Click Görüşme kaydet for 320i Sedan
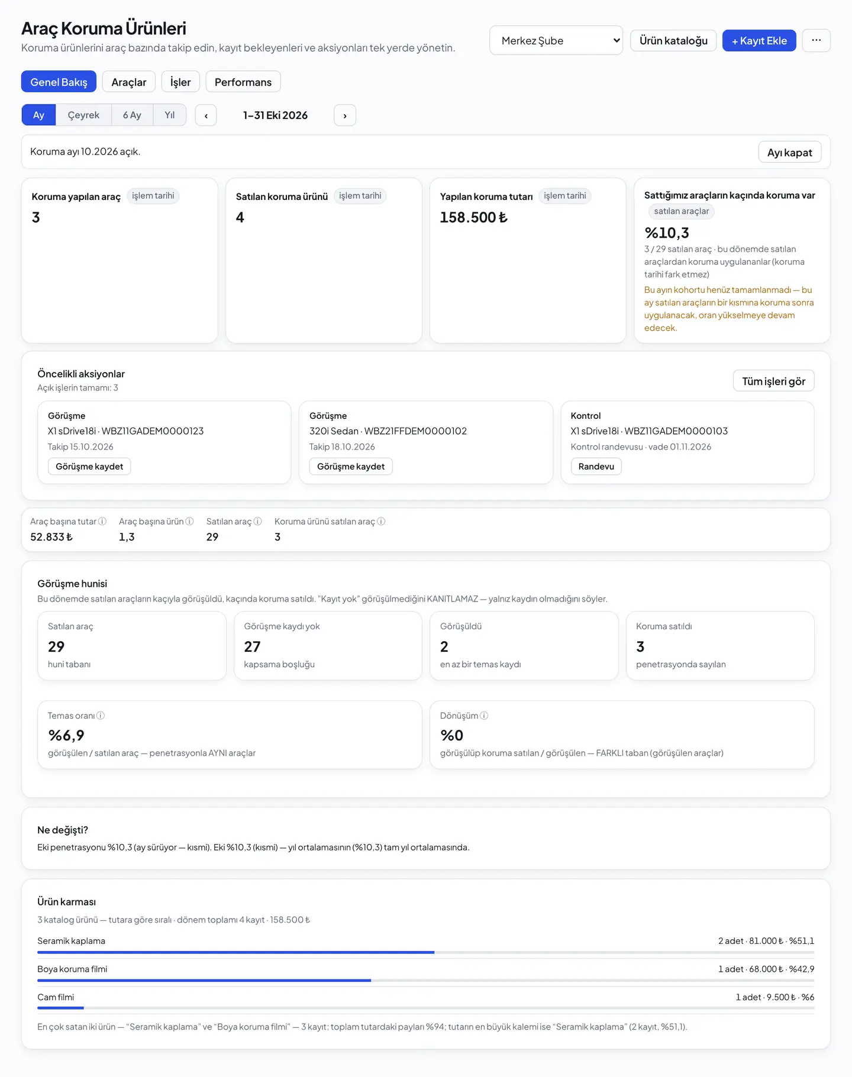The height and width of the screenshot is (1077, 852). pyautogui.click(x=351, y=466)
